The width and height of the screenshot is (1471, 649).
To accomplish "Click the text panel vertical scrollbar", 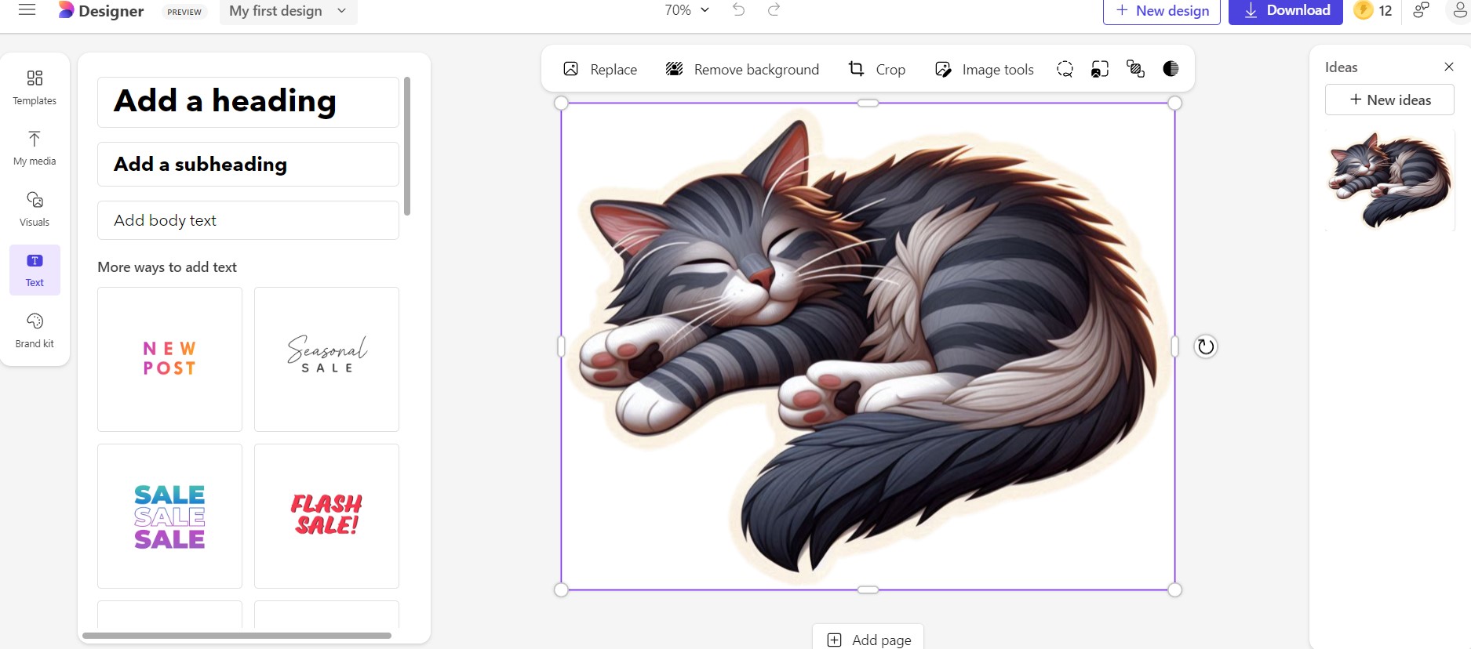I will 406,146.
